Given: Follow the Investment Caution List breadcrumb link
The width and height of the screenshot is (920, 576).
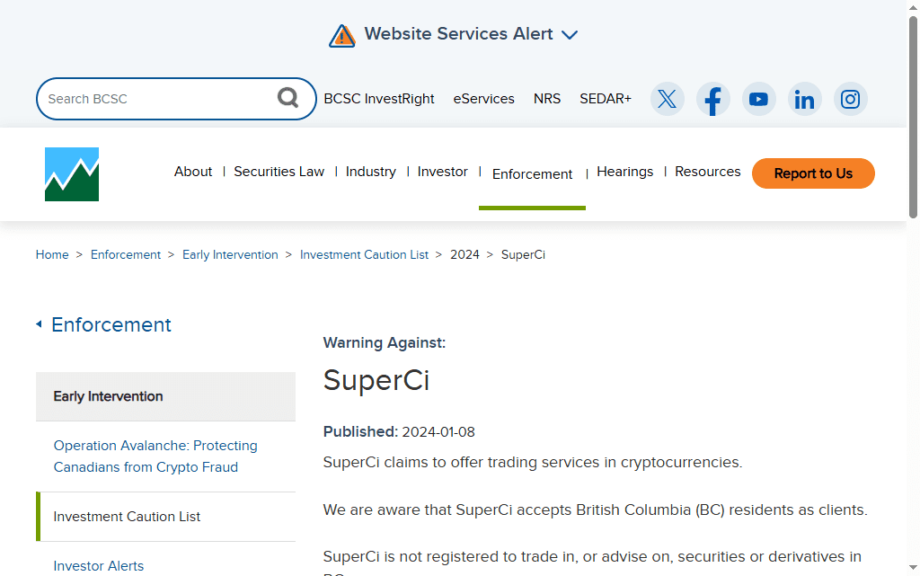Looking at the screenshot, I should [364, 255].
